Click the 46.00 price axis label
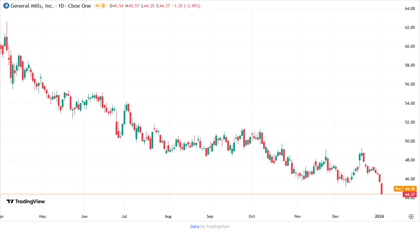420x232 pixels. [410, 179]
